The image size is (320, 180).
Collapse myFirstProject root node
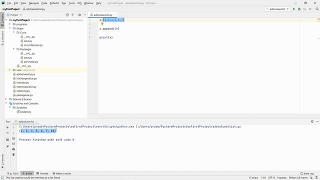[x=6, y=20]
